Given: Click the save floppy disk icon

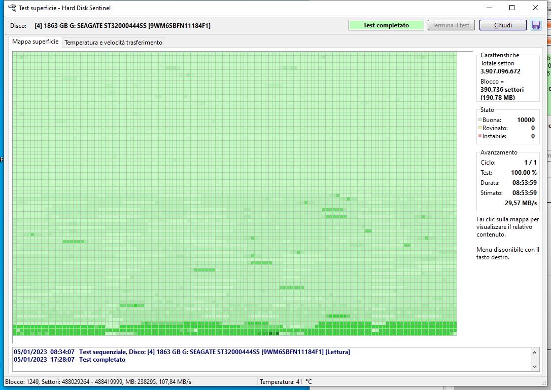Looking at the screenshot, I should pyautogui.click(x=536, y=25).
